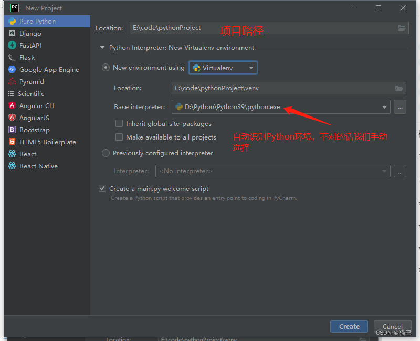Viewport: 420px width, 341px height.
Task: Click the React Native icon
Action: (12, 166)
